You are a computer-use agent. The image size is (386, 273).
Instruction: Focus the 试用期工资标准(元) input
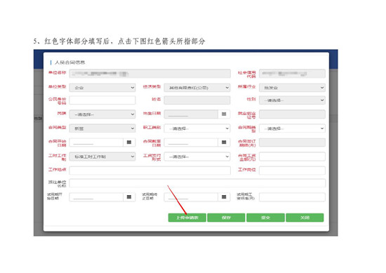(292, 197)
